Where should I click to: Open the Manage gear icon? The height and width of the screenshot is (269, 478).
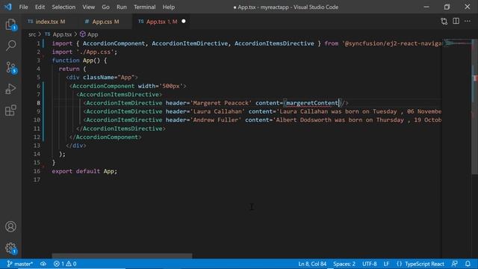[x=10, y=248]
